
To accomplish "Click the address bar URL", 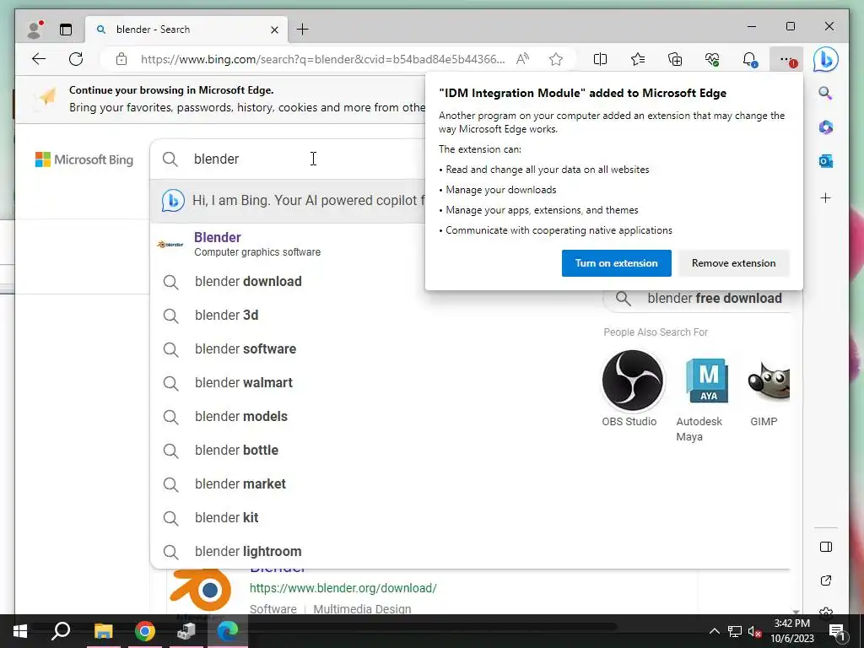I will pos(322,59).
